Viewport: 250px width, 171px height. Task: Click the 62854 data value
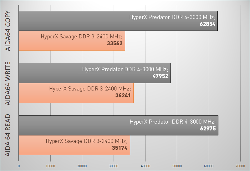207,24
